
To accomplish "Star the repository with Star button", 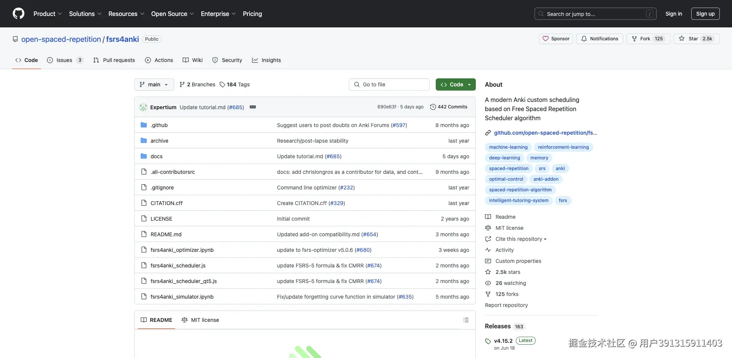I will [x=697, y=39].
